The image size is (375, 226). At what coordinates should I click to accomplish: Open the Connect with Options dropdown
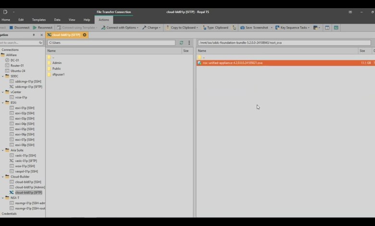point(120,27)
